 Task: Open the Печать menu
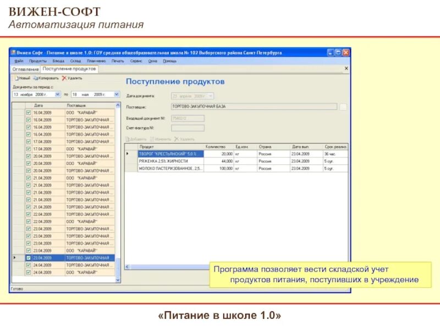coord(118,61)
